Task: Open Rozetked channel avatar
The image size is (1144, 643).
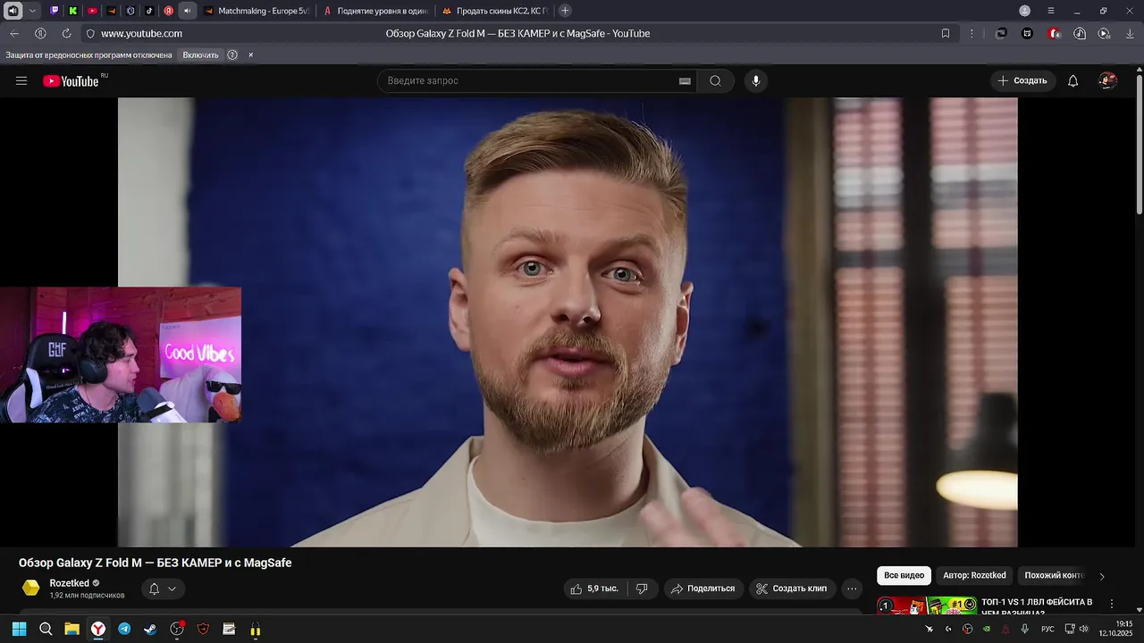Action: 31,588
